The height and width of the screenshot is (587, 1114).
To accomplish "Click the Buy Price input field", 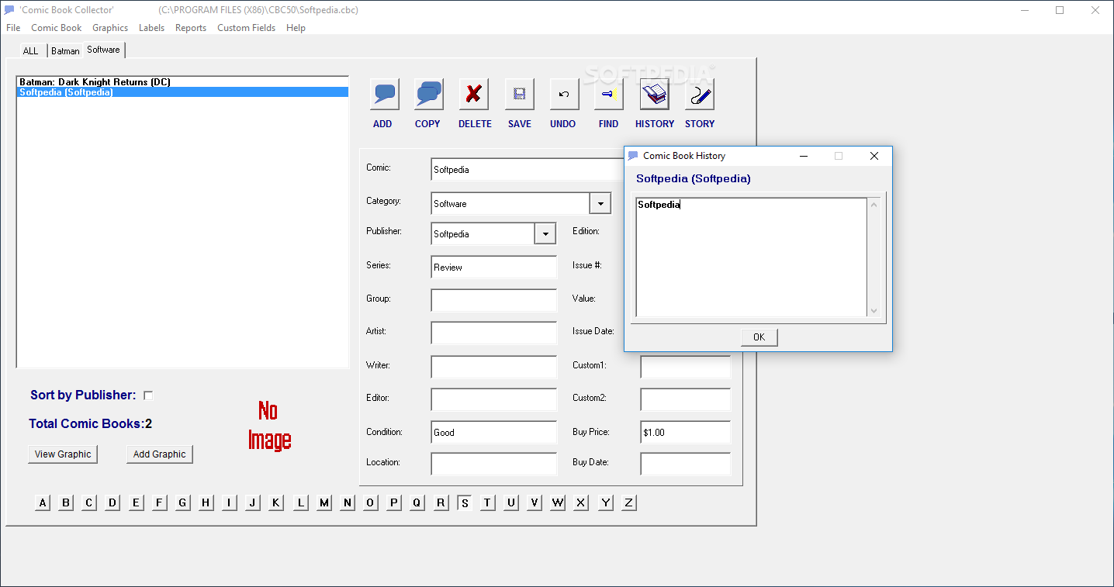I will click(x=686, y=432).
